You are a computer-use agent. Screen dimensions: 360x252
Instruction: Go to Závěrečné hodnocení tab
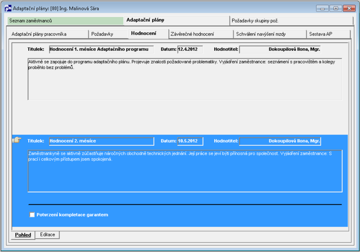click(201, 34)
